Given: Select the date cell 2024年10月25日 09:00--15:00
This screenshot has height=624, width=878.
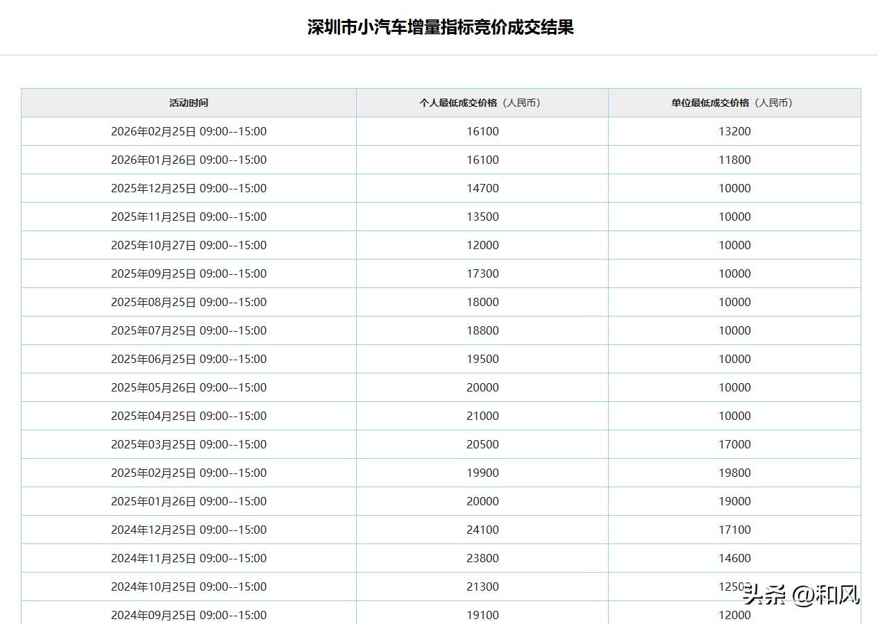Looking at the screenshot, I should 189,587.
